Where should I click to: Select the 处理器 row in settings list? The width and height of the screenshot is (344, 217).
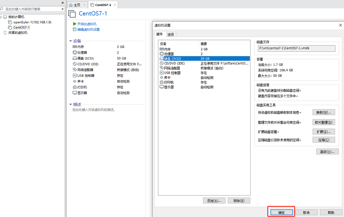(204, 54)
